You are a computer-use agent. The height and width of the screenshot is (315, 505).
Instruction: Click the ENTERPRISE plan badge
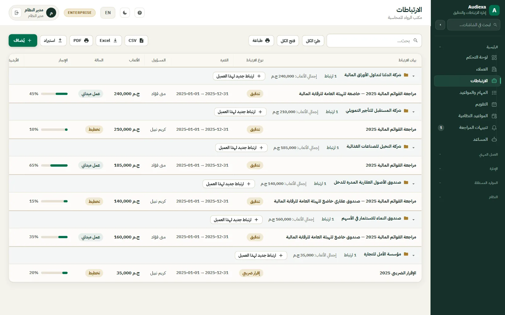[80, 13]
